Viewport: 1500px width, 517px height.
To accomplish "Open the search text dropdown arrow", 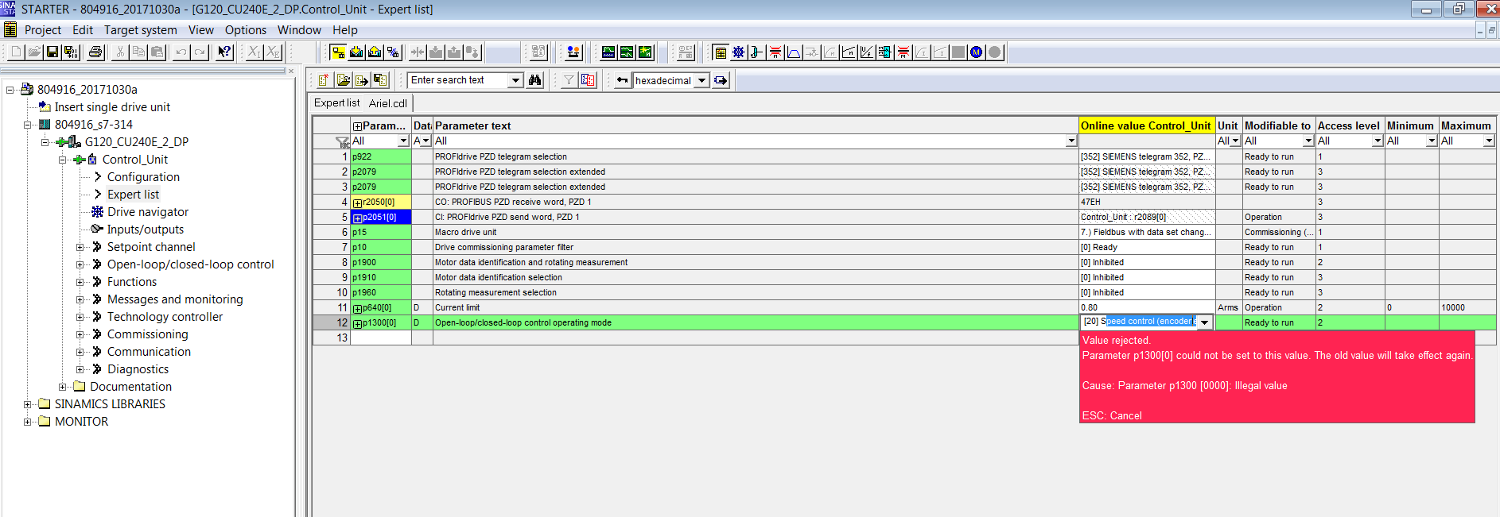I will [x=515, y=80].
